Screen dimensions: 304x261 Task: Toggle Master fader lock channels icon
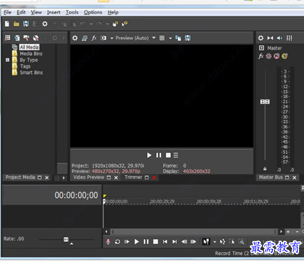click(x=265, y=169)
